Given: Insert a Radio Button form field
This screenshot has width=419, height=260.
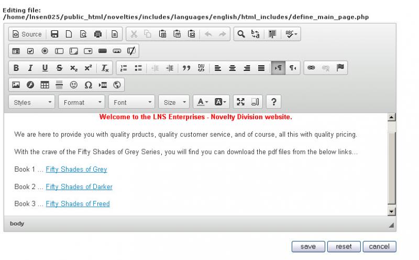Looking at the screenshot, I should [x=45, y=51].
